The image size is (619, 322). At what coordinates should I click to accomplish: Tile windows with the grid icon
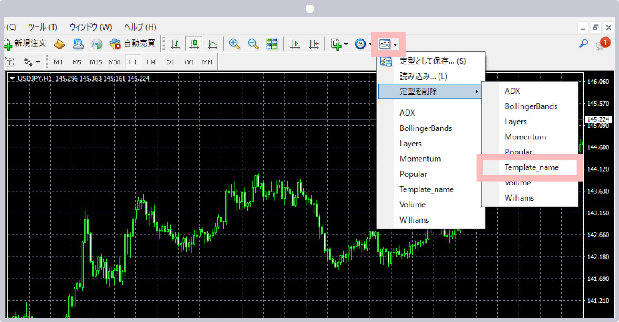click(272, 44)
